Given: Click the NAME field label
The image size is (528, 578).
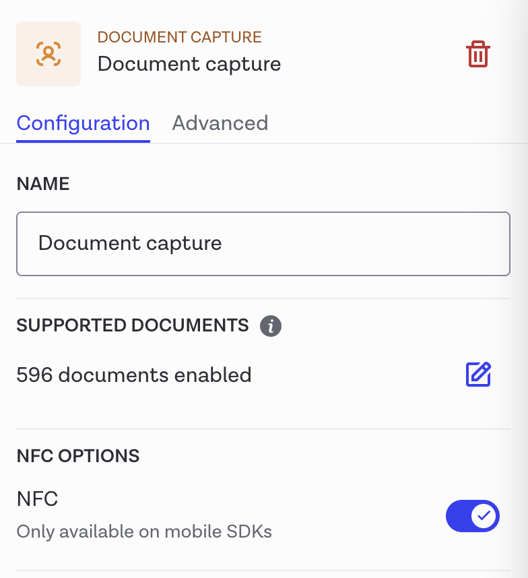Looking at the screenshot, I should [43, 184].
